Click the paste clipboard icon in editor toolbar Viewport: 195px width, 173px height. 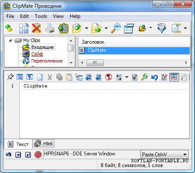click(69, 77)
